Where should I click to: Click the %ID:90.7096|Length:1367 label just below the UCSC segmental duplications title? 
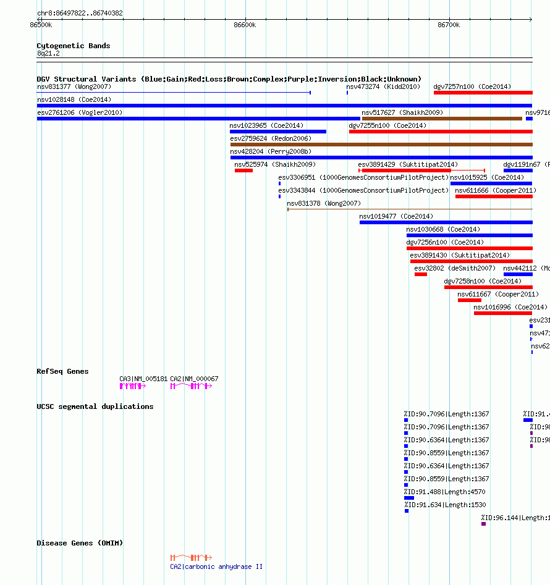pyautogui.click(x=446, y=414)
